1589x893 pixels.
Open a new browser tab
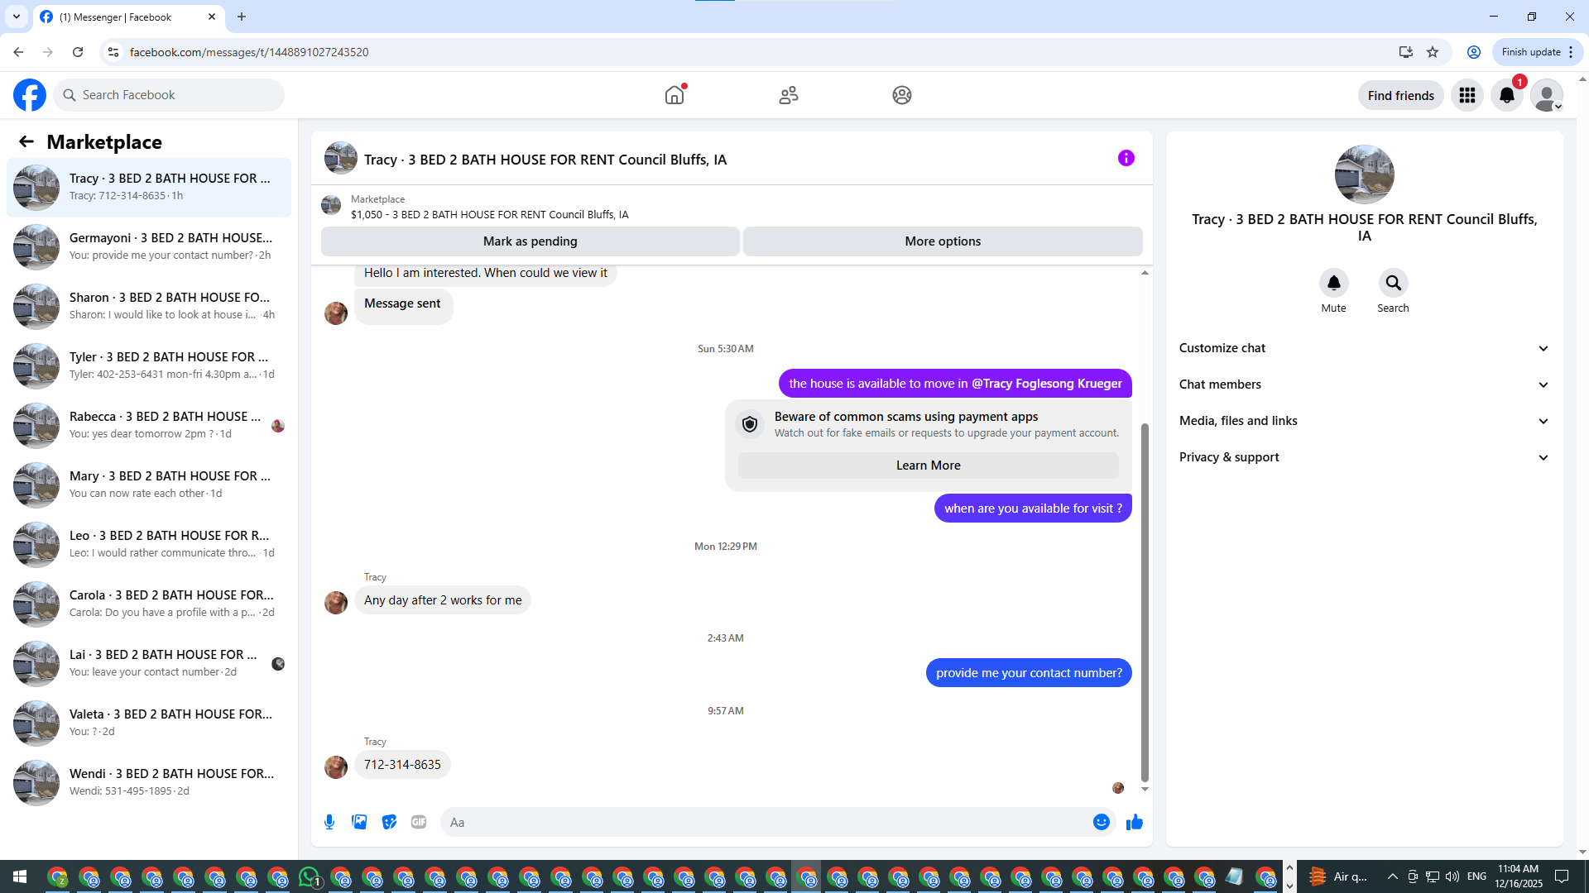pyautogui.click(x=242, y=17)
